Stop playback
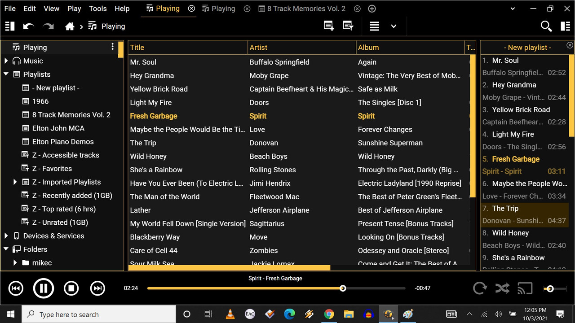Viewport: 575px width, 323px height. [x=71, y=288]
